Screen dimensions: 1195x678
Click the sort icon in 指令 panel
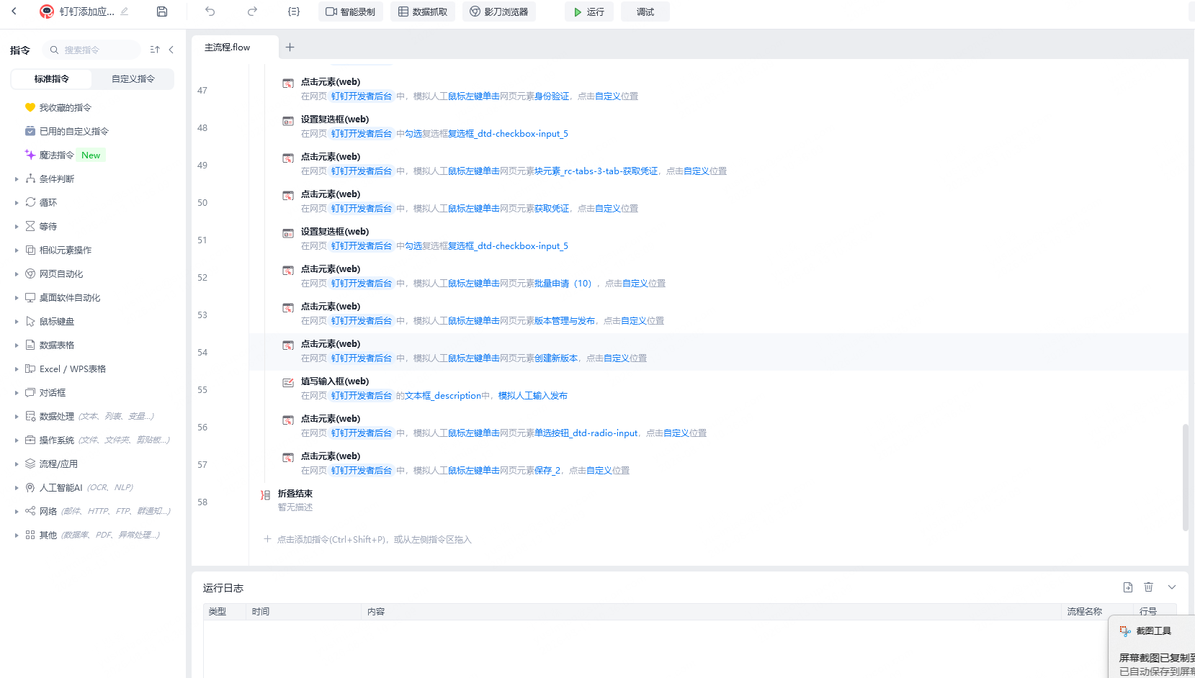tap(155, 50)
